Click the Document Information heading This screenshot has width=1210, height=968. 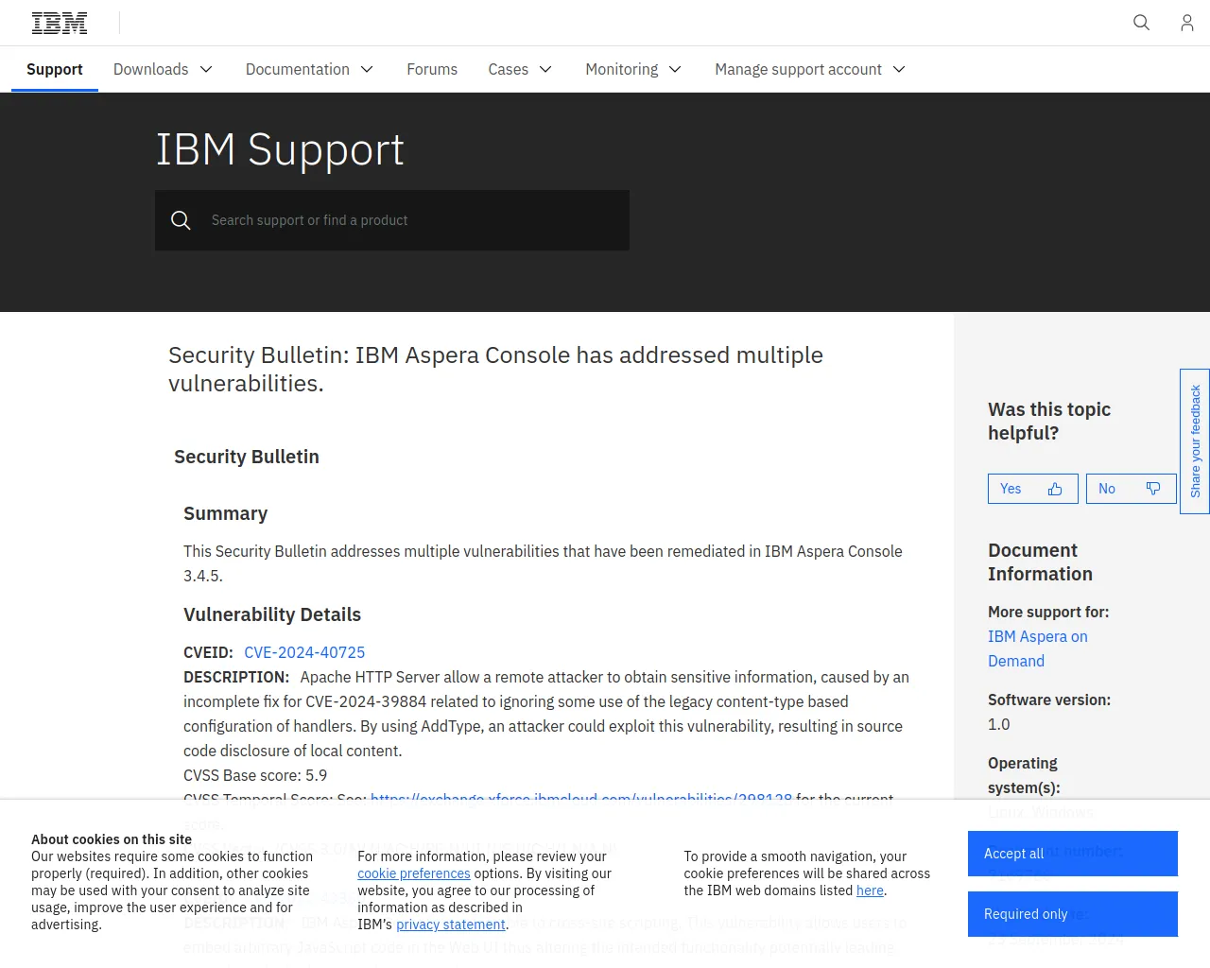point(1040,562)
